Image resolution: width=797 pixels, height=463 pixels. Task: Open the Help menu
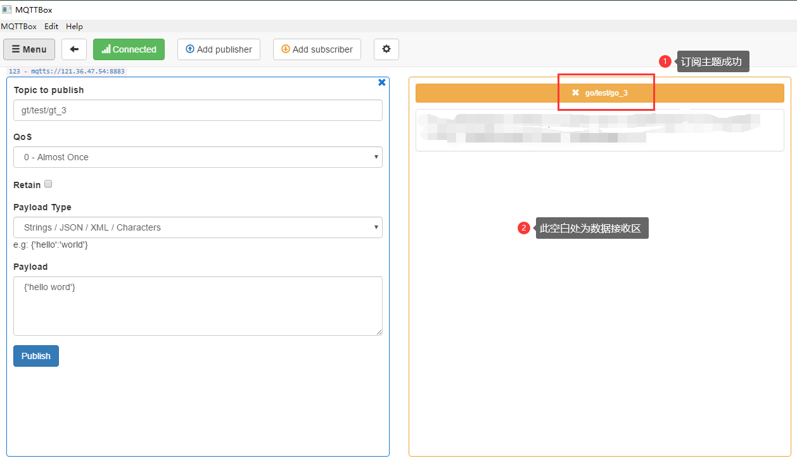[74, 27]
